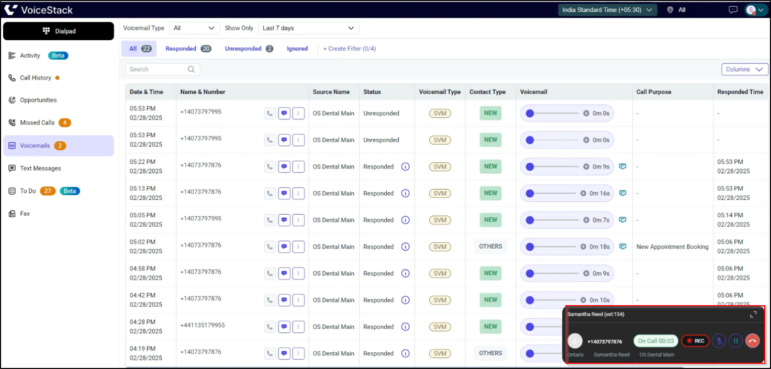Screen dimensions: 771x369
Task: Select the Missed Calls sidebar icon
Action: point(12,122)
